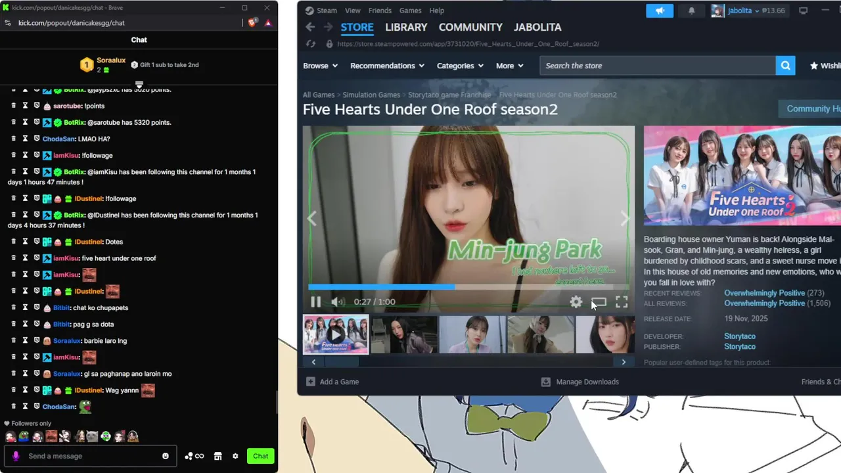Click purple microphone icon in chat input
841x473 pixels.
pyautogui.click(x=16, y=456)
